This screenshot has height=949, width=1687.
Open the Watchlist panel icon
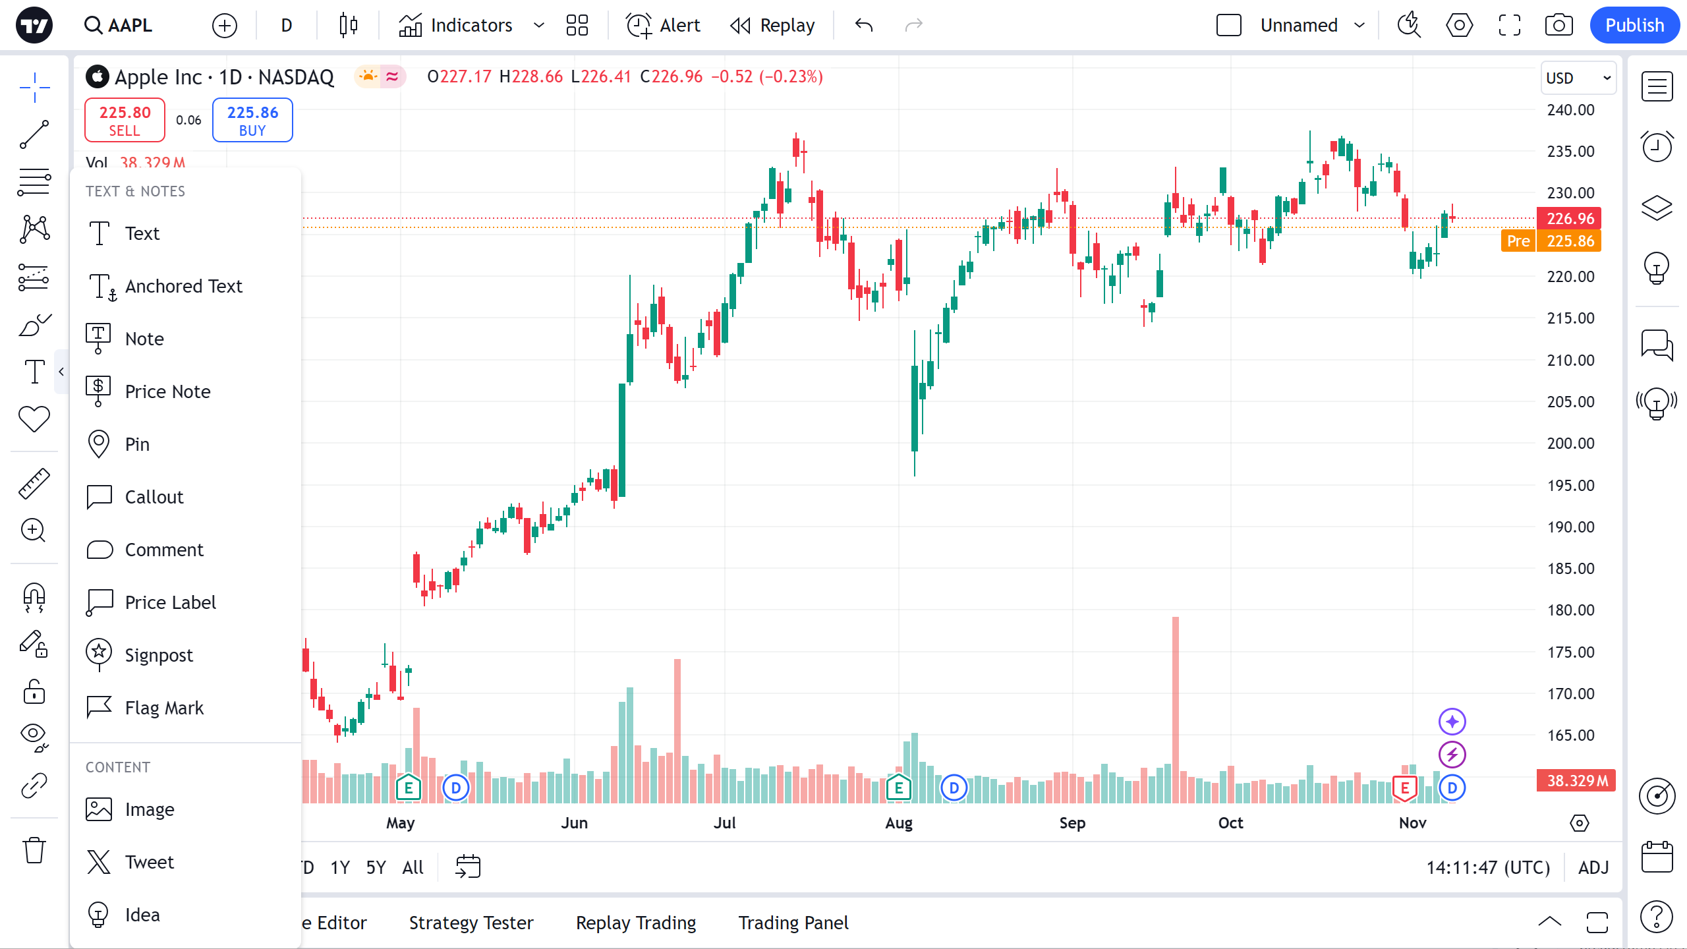[1657, 86]
